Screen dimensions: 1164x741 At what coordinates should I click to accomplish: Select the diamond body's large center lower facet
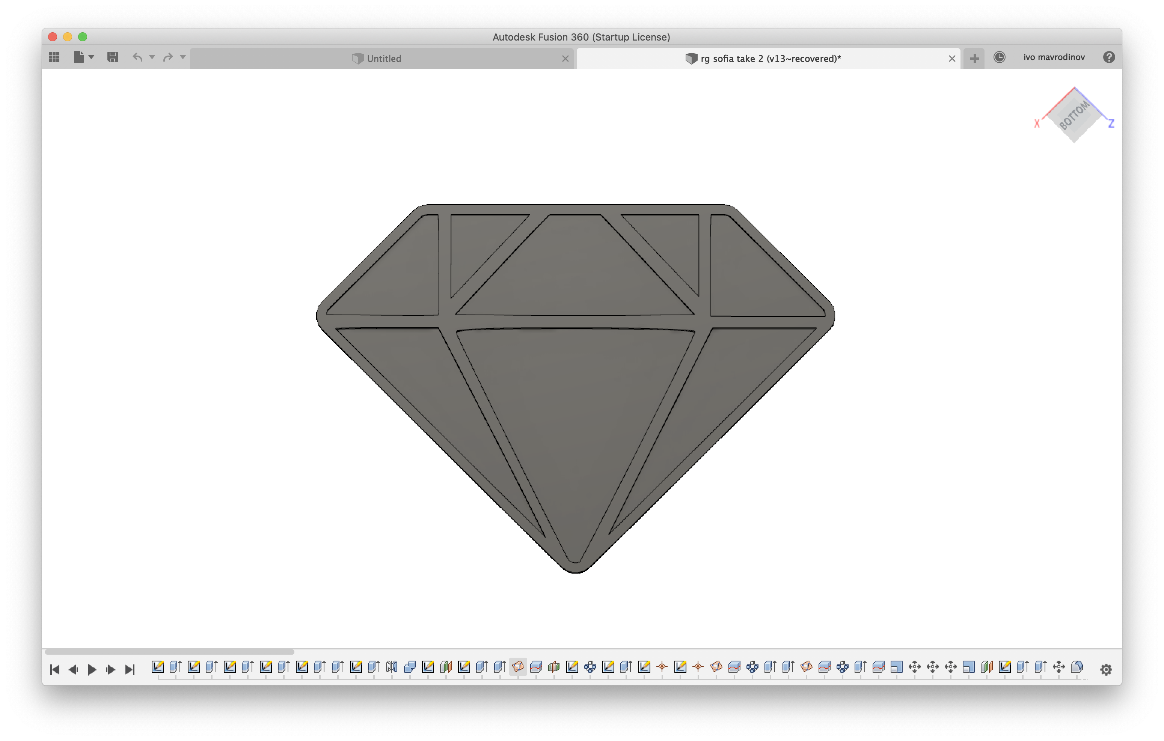pyautogui.click(x=575, y=435)
